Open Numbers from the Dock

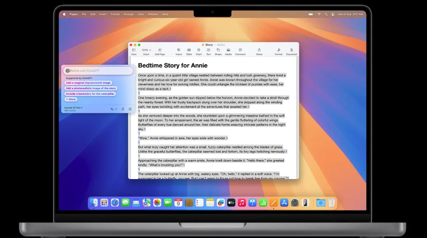pyautogui.click(x=263, y=203)
